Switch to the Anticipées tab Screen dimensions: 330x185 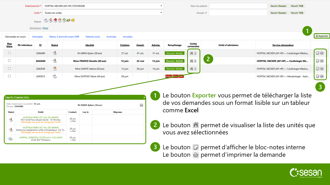point(38,37)
